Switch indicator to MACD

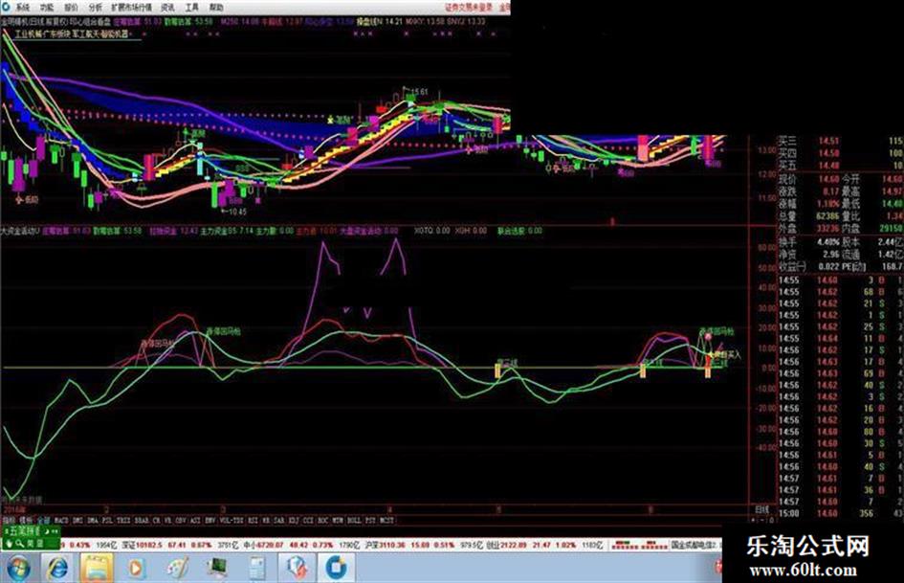[61, 520]
